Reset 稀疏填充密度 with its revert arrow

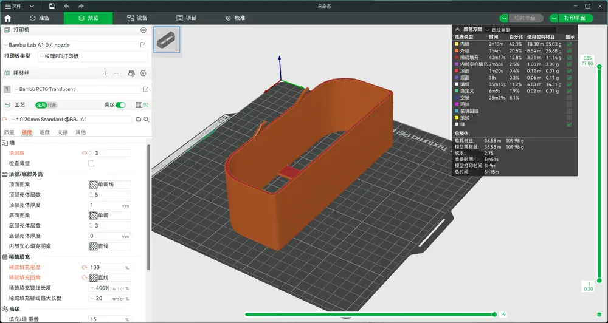click(x=84, y=267)
